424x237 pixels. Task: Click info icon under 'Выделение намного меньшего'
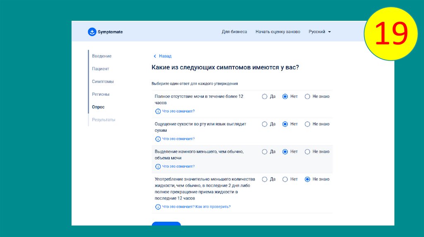click(158, 166)
